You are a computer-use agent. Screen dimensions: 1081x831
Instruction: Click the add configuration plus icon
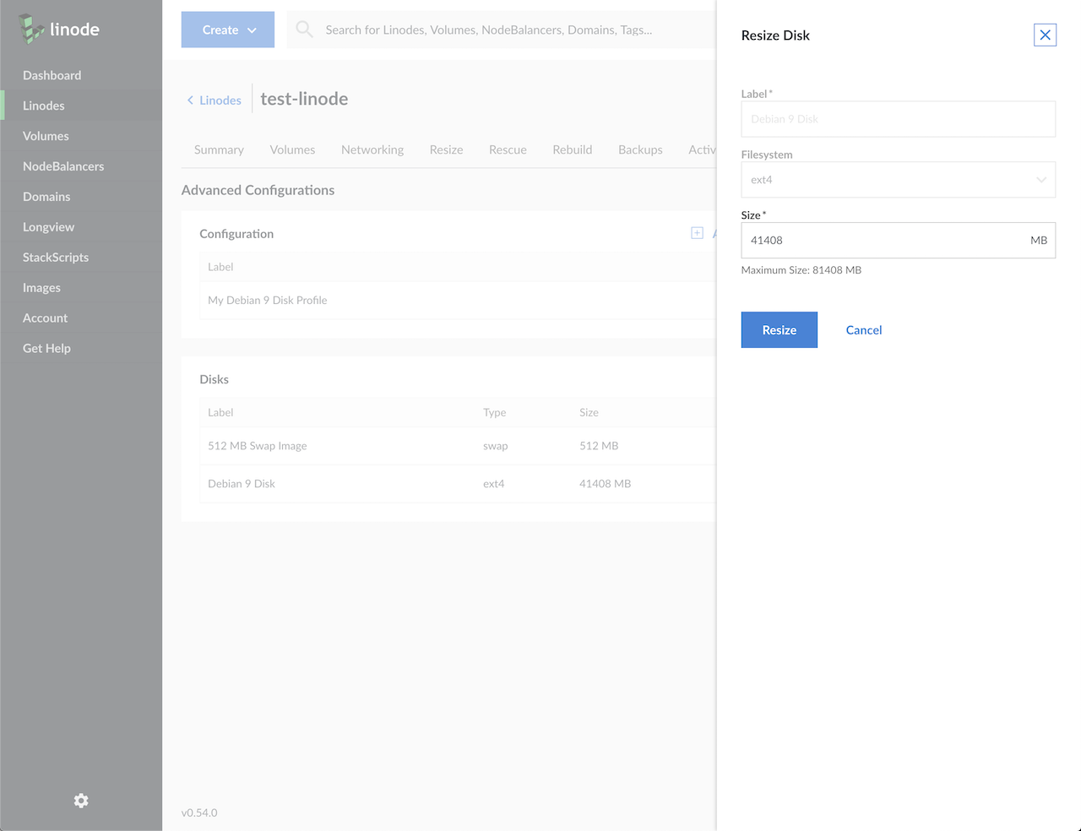697,233
